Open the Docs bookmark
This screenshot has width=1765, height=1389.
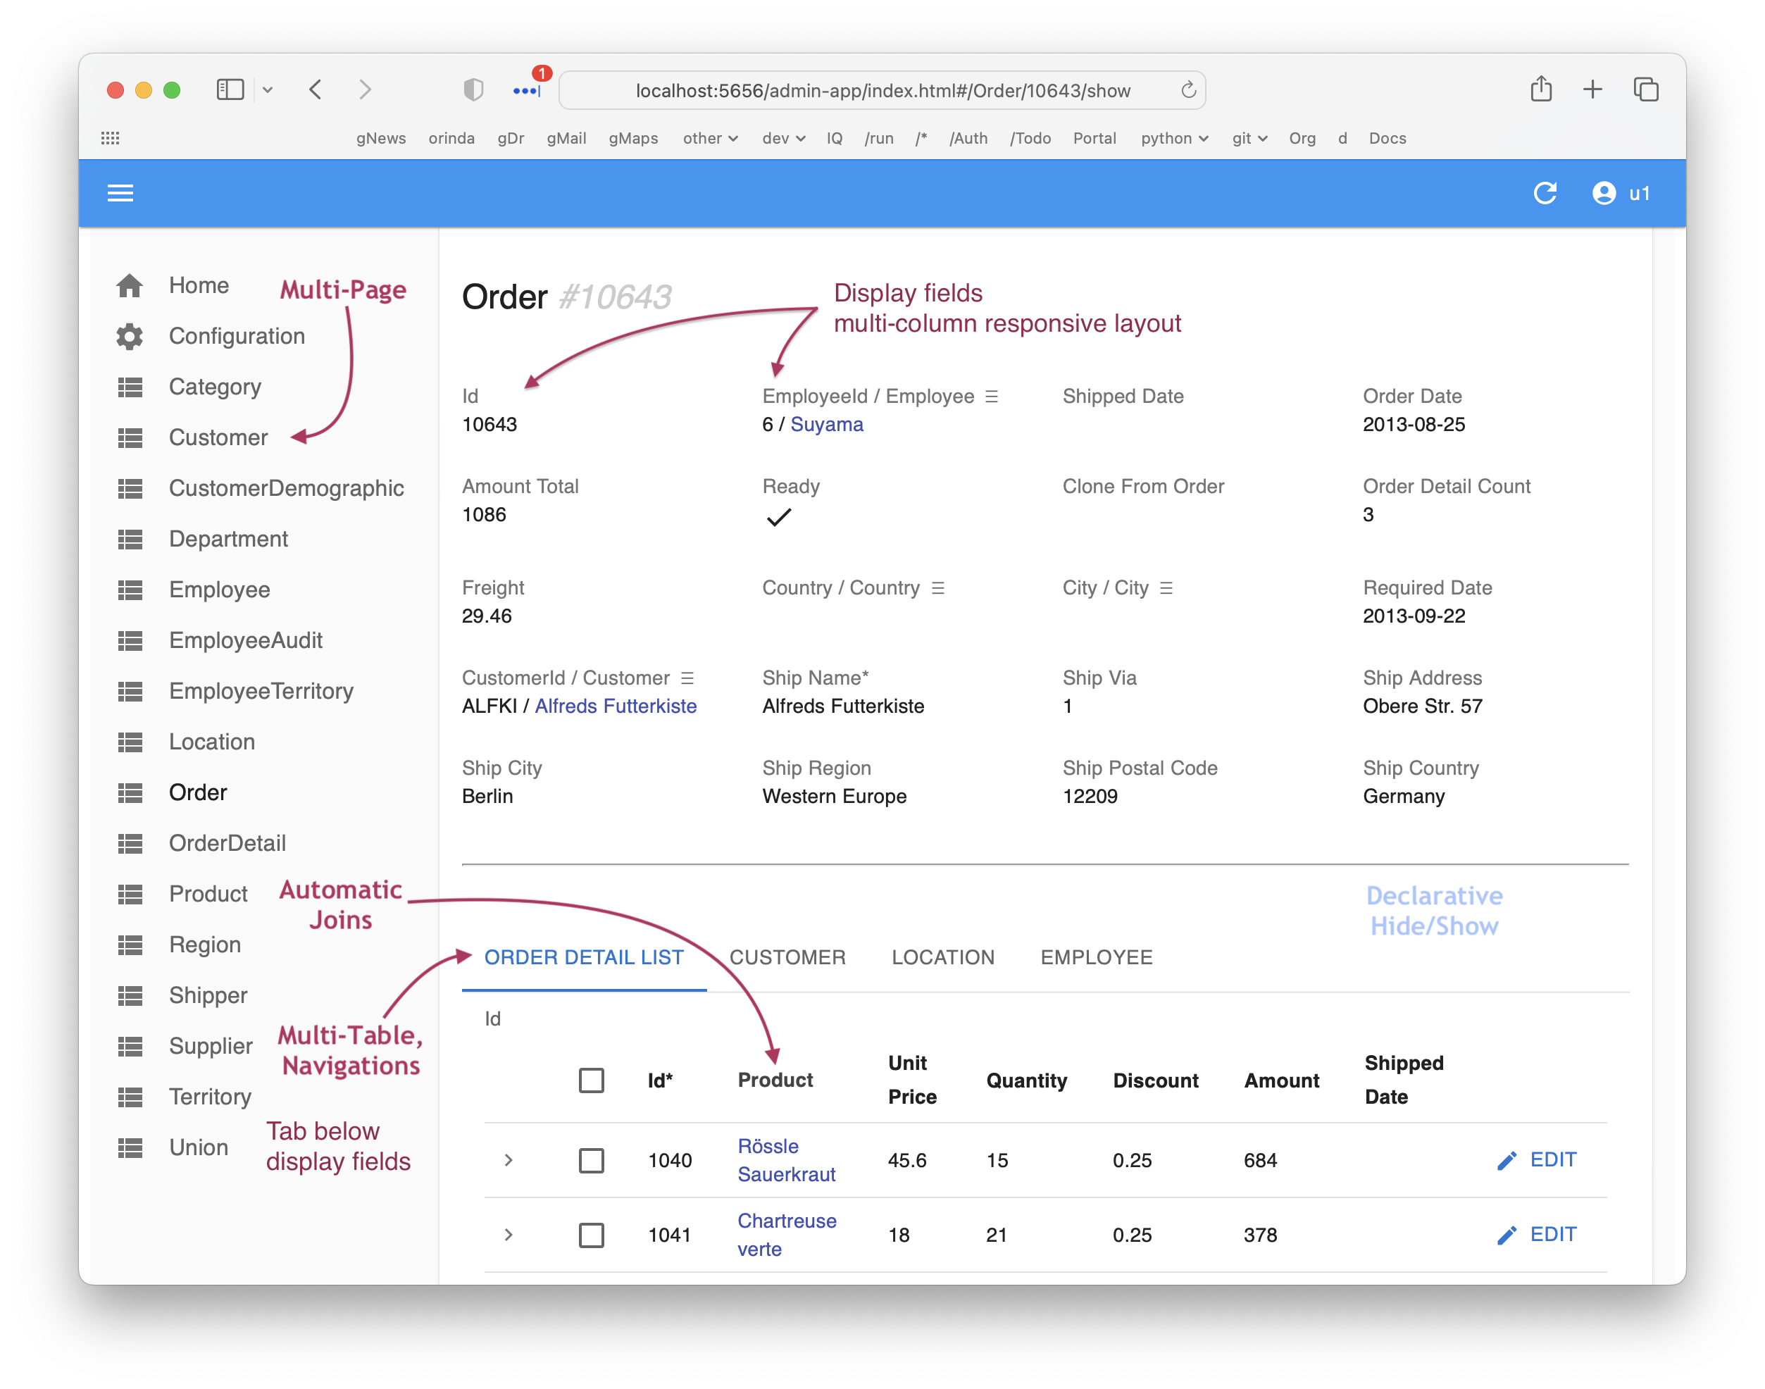click(1387, 138)
